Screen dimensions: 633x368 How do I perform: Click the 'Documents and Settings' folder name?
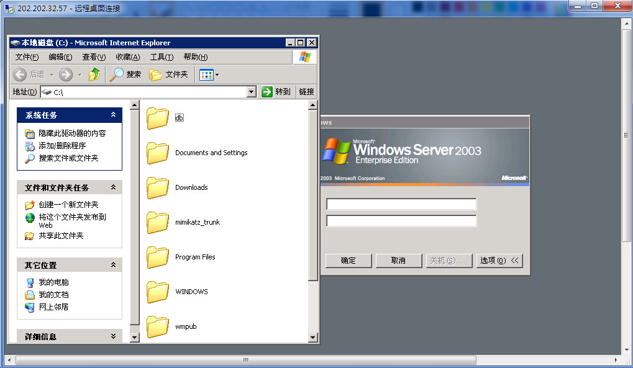[211, 153]
